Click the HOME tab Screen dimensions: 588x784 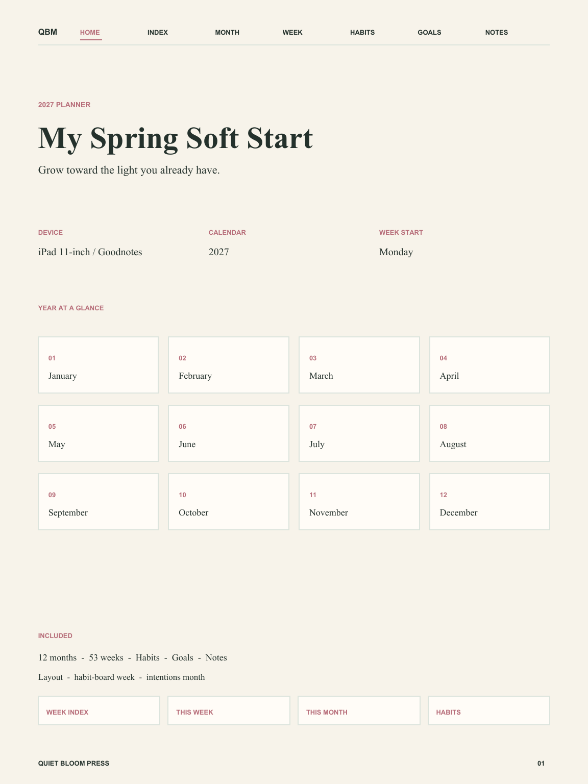point(90,32)
